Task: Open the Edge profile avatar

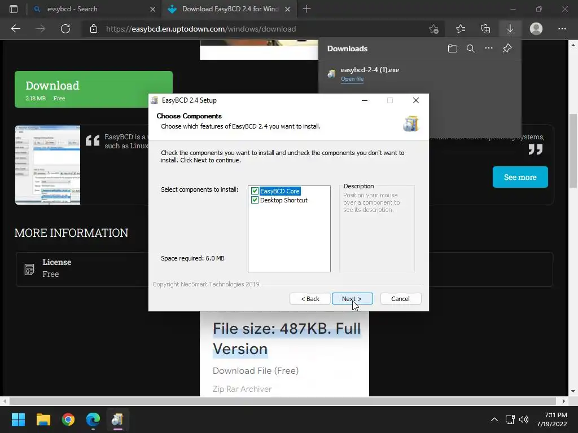Action: (536, 29)
